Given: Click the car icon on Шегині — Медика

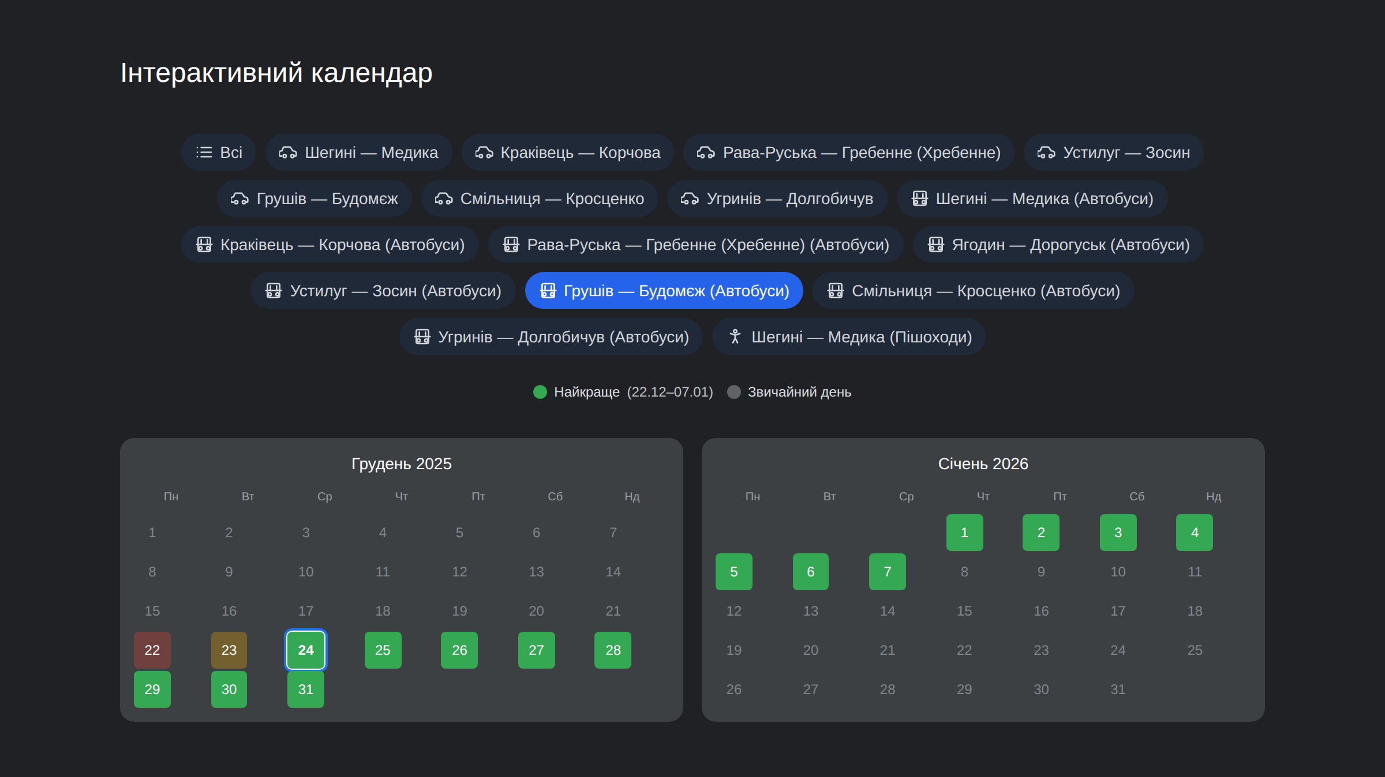Looking at the screenshot, I should tap(288, 153).
